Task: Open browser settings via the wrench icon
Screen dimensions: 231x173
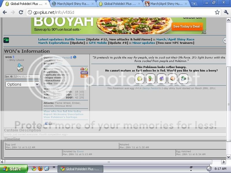Action: click(226, 12)
